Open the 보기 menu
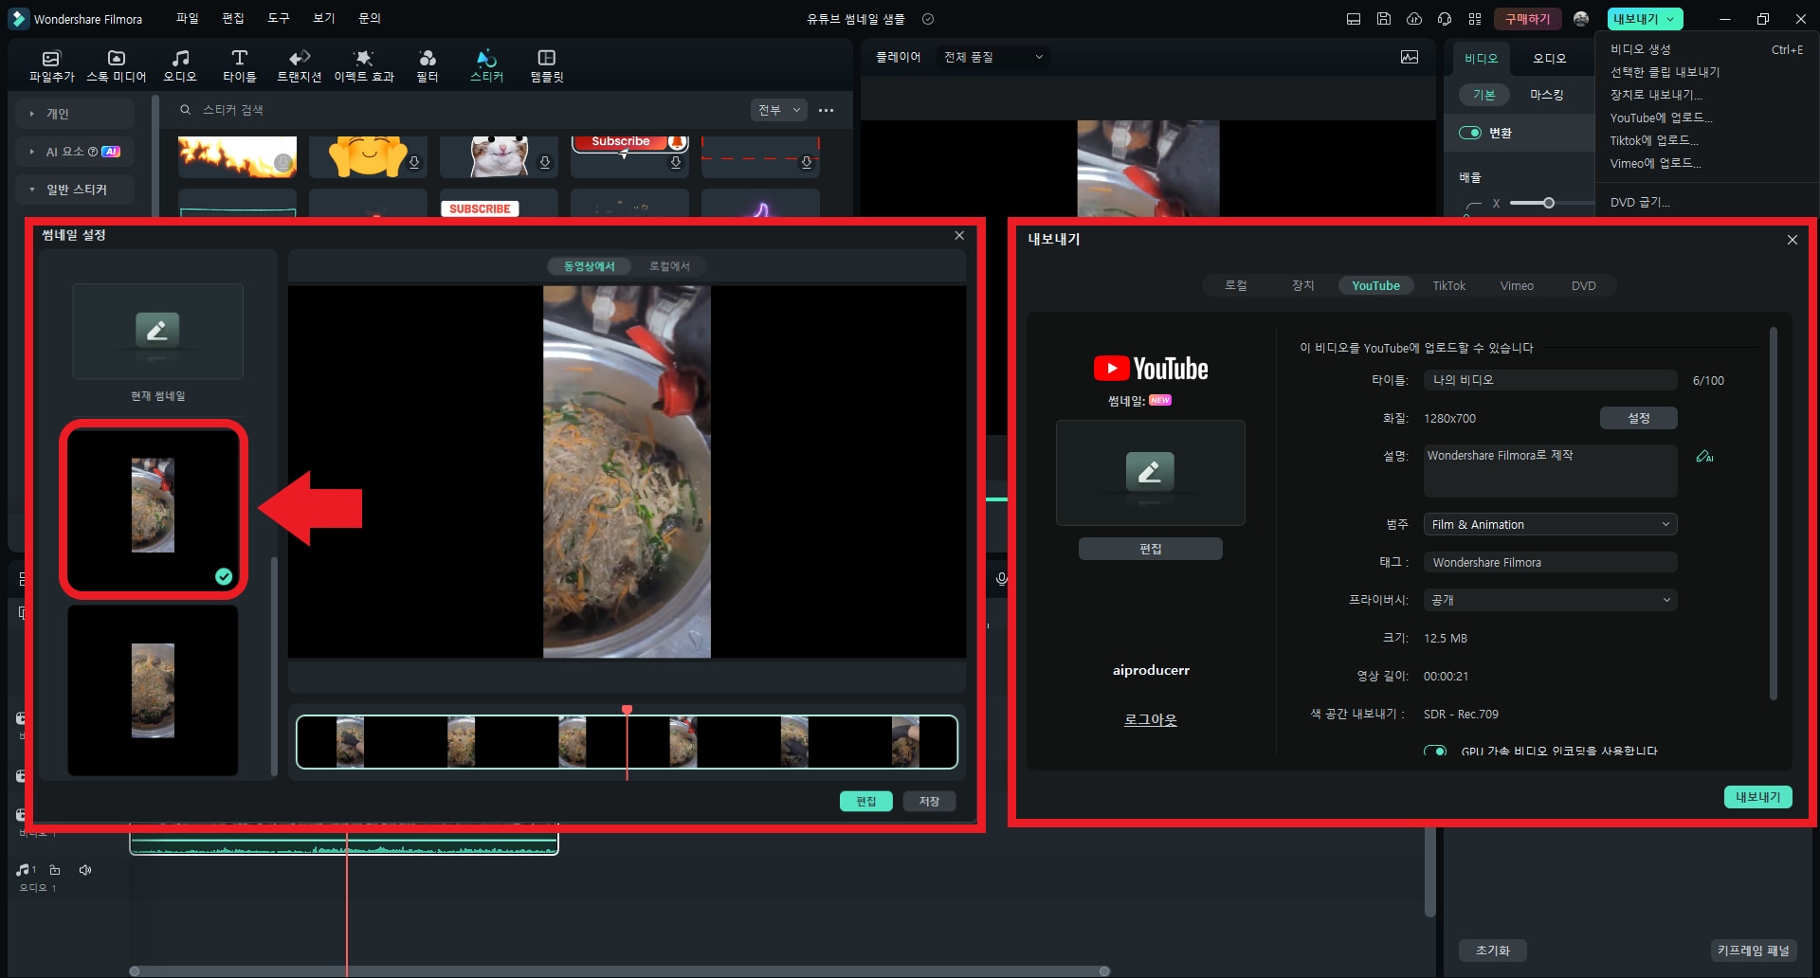Viewport: 1820px width, 978px height. coord(324,18)
